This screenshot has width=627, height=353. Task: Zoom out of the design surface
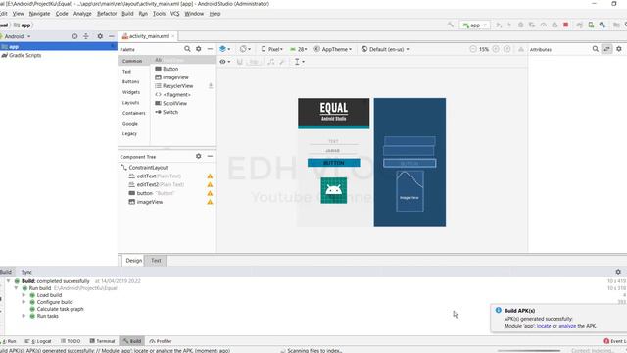[473, 49]
